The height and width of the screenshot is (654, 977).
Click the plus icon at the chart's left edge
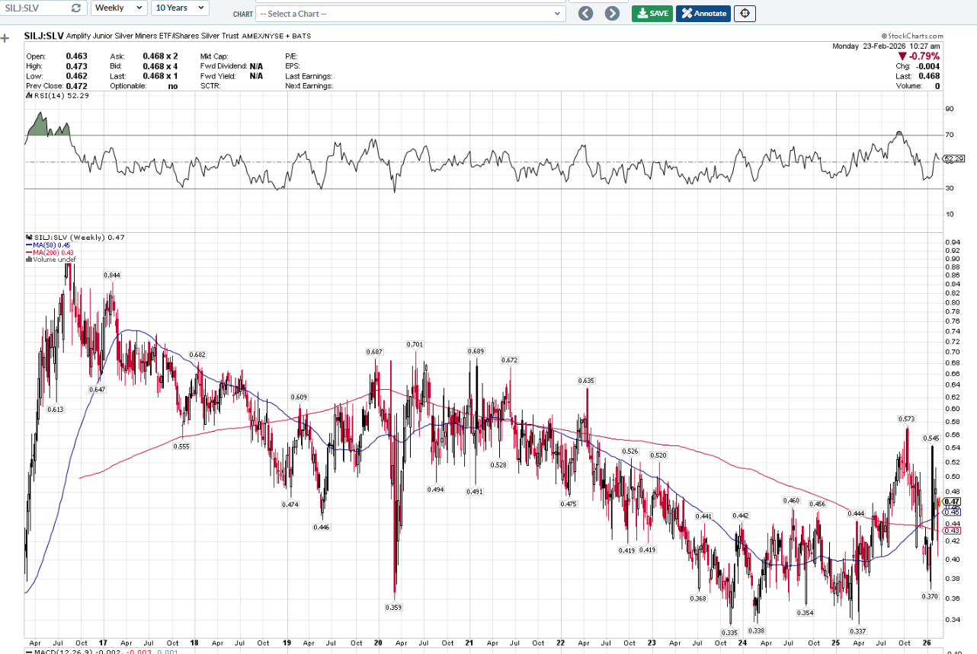pos(5,37)
